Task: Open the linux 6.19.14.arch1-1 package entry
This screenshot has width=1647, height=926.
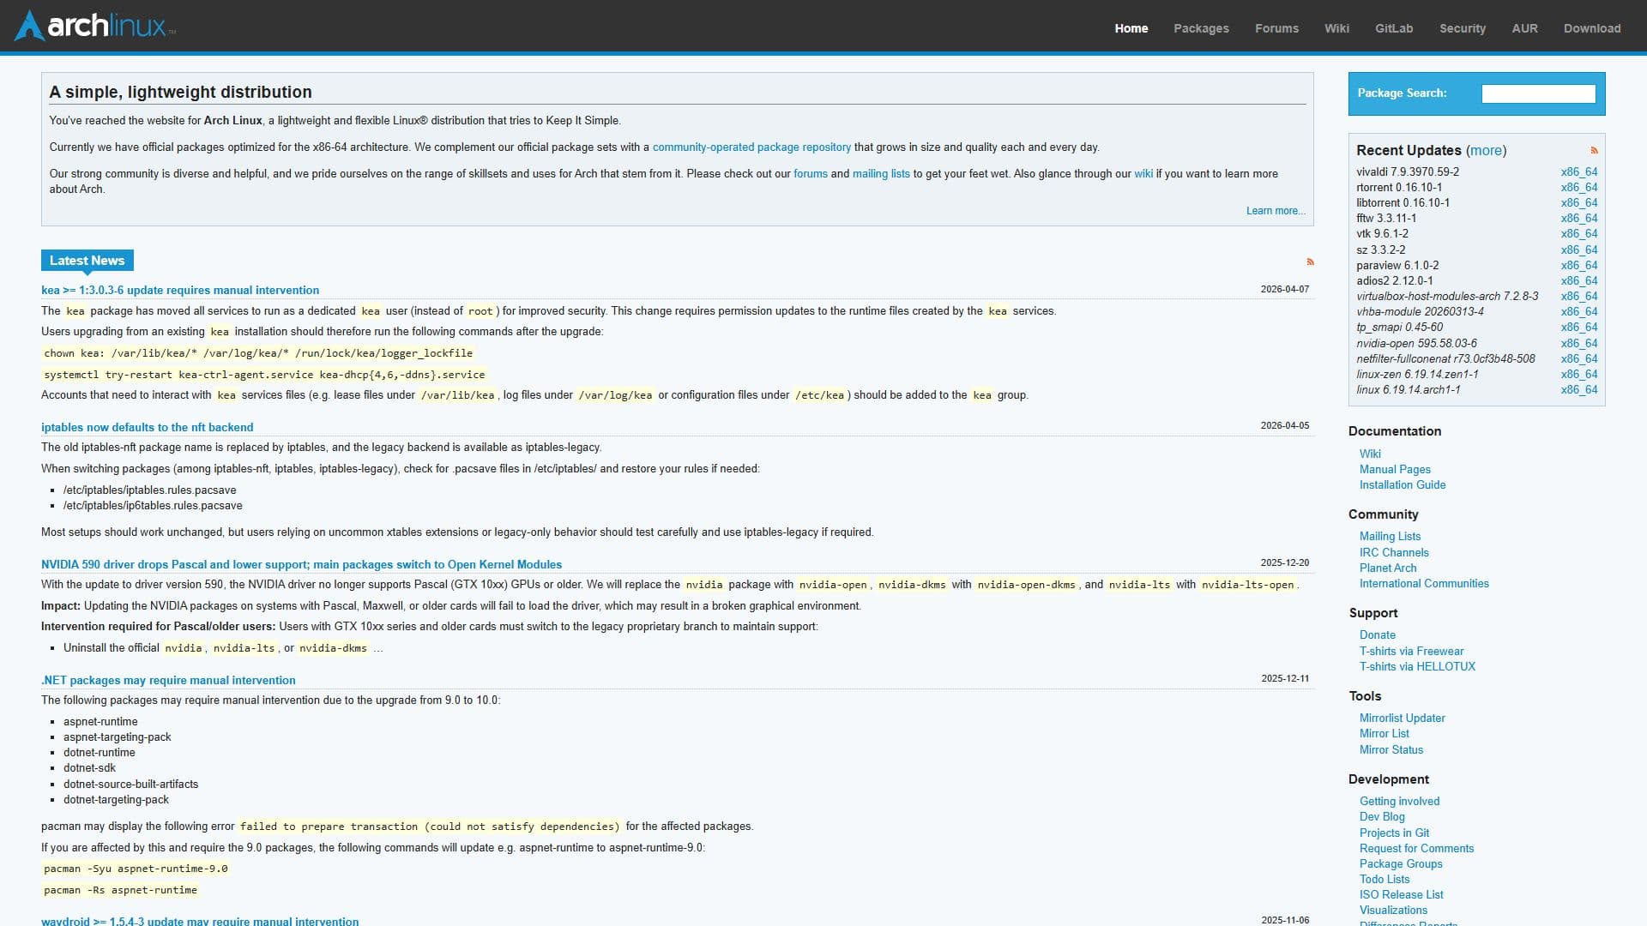Action: [x=1408, y=390]
